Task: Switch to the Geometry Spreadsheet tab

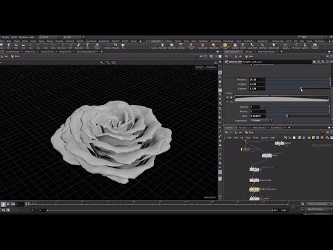Action: 86,51
